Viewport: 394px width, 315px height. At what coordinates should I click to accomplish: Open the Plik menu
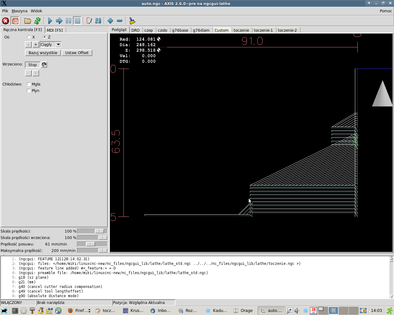click(x=5, y=11)
